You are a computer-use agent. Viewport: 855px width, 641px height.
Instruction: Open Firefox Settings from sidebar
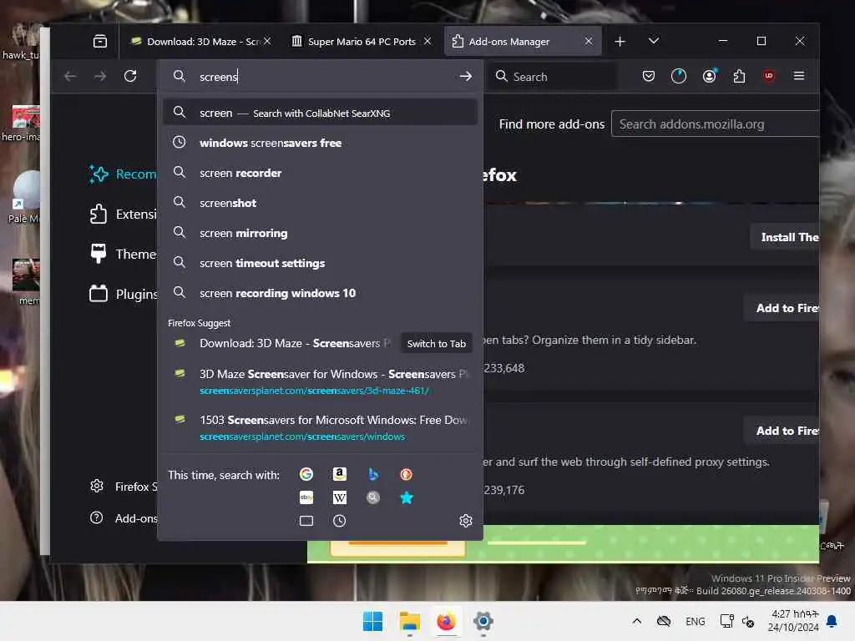124,487
